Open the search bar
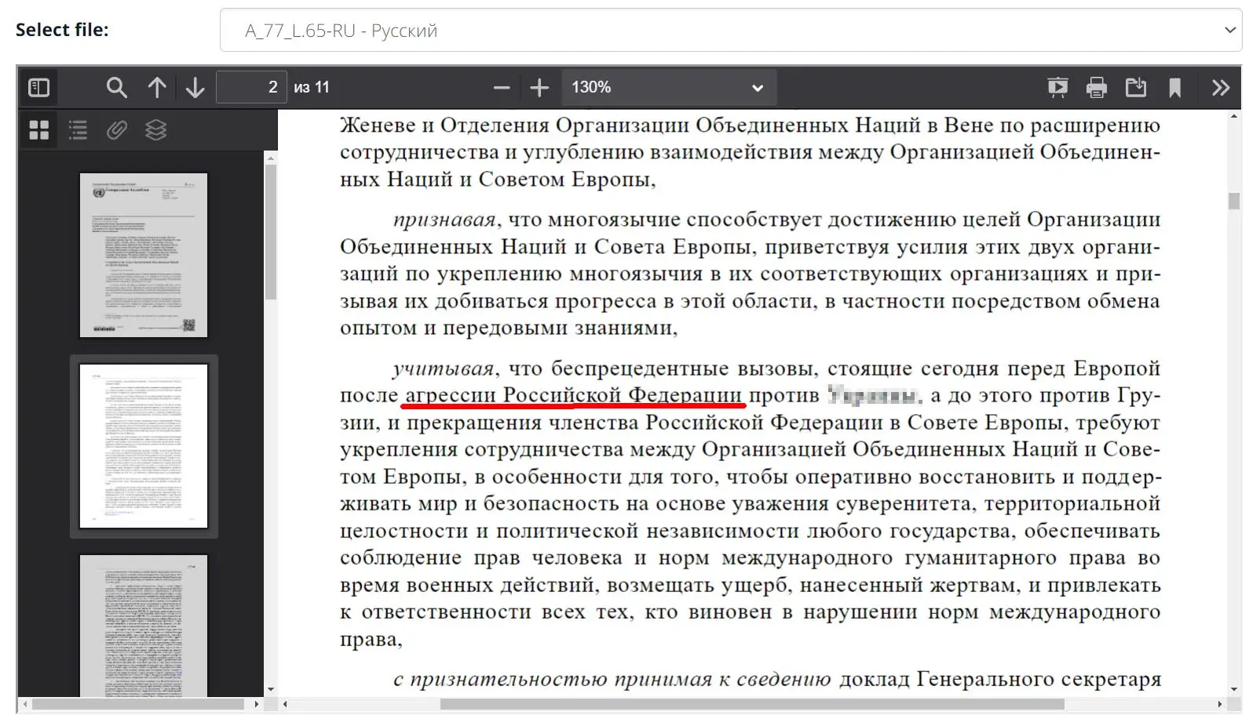The image size is (1260, 719). coord(116,87)
